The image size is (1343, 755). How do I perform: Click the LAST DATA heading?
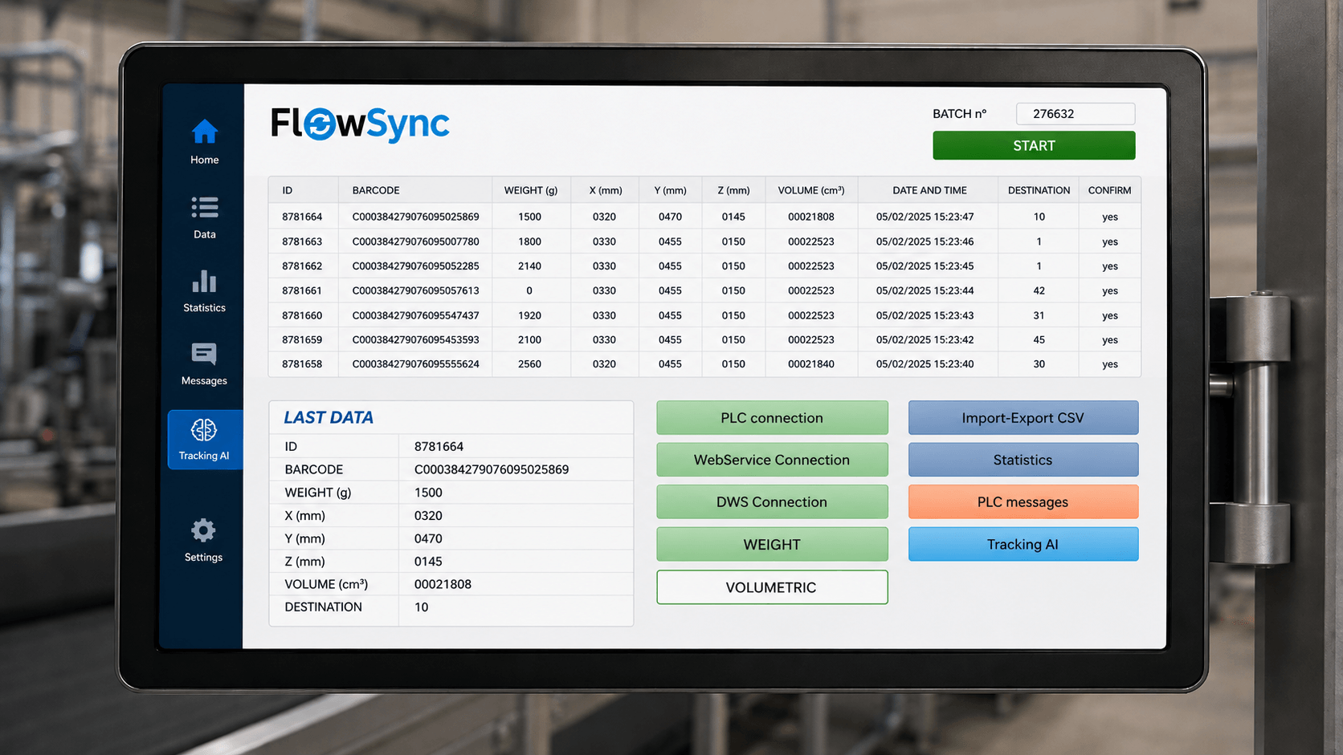coord(329,417)
